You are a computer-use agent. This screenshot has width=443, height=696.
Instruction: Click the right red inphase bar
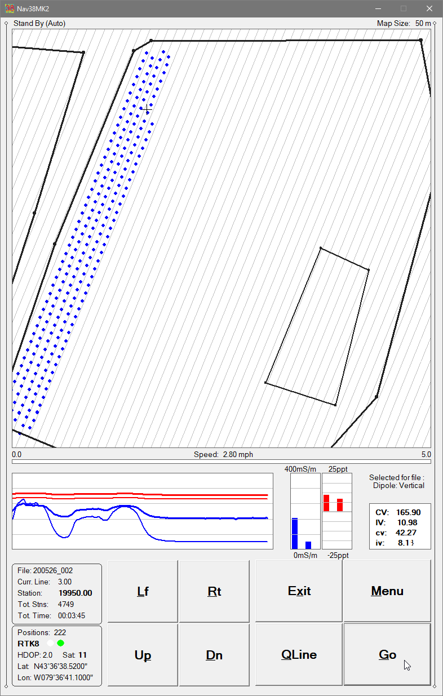340,505
